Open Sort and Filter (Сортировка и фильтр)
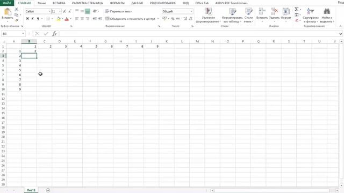This screenshot has height=193, width=344. click(311, 15)
